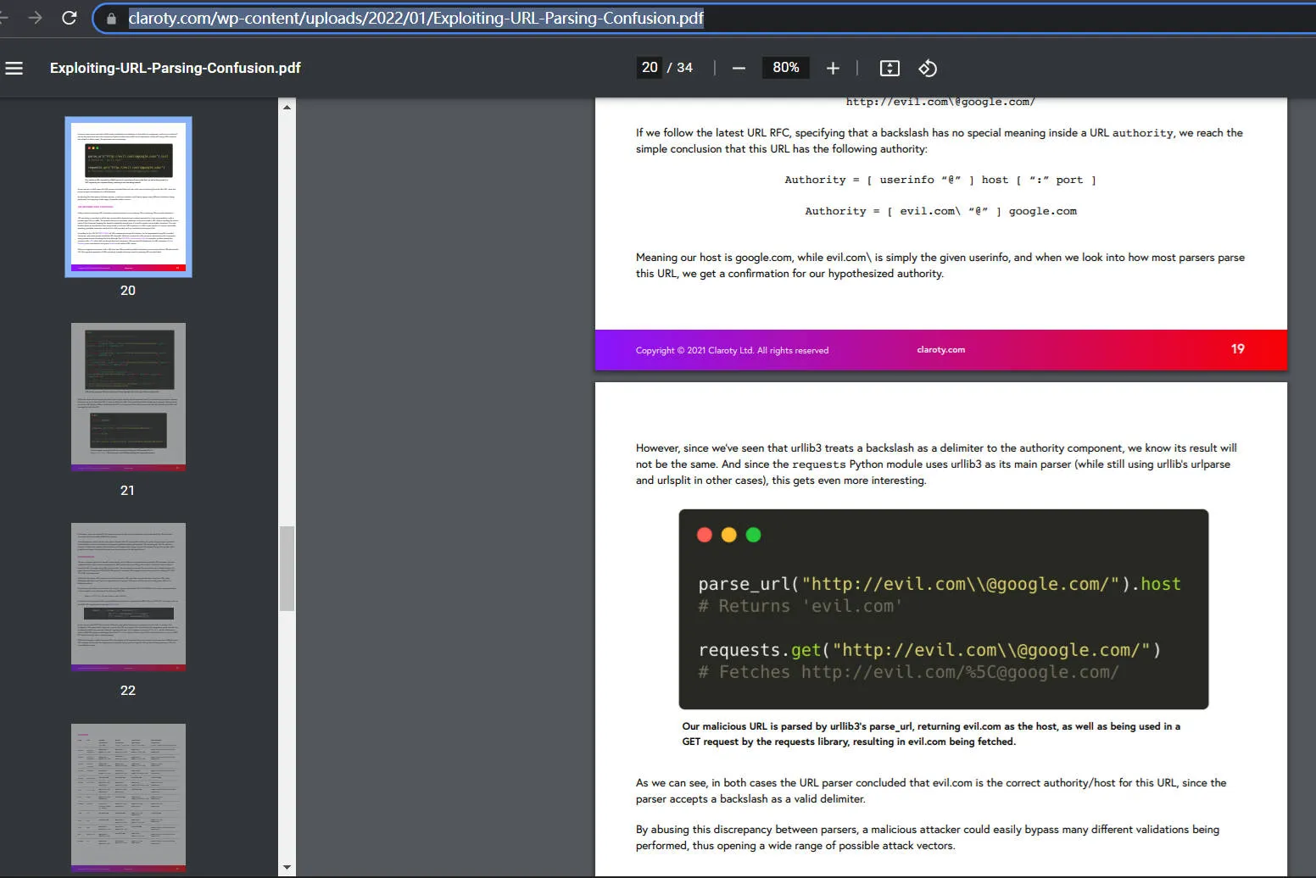Select page 22 thumbnail
The height and width of the screenshot is (878, 1316).
128,597
